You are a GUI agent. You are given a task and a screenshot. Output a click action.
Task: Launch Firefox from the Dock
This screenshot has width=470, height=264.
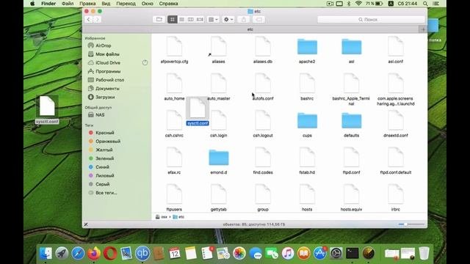(94, 254)
